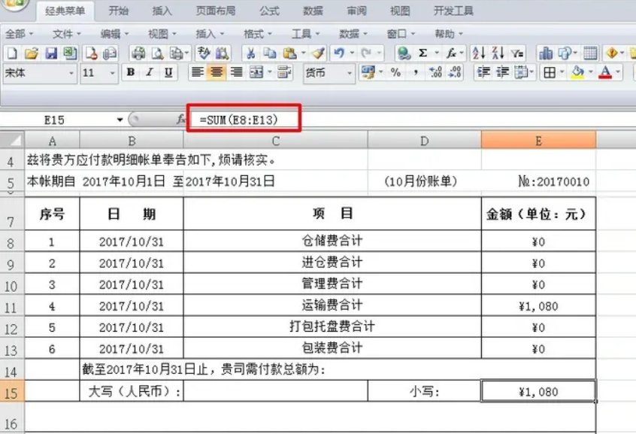Decrease the cell indent
The image size is (636, 434).
click(x=483, y=73)
